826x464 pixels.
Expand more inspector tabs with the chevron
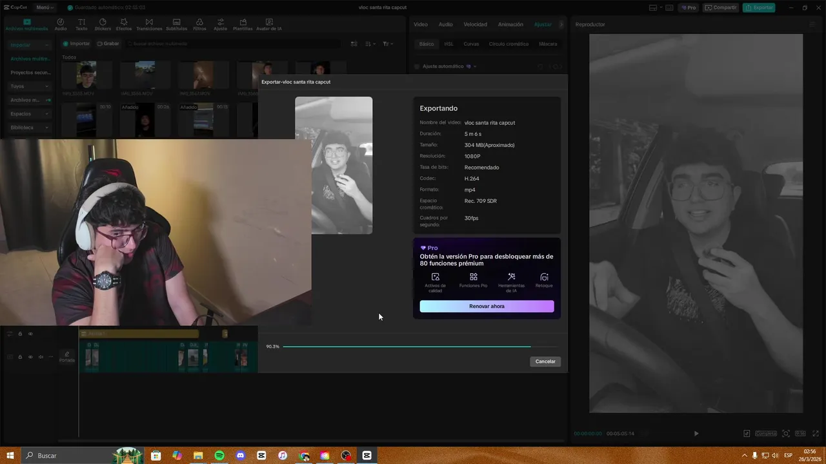coord(561,24)
